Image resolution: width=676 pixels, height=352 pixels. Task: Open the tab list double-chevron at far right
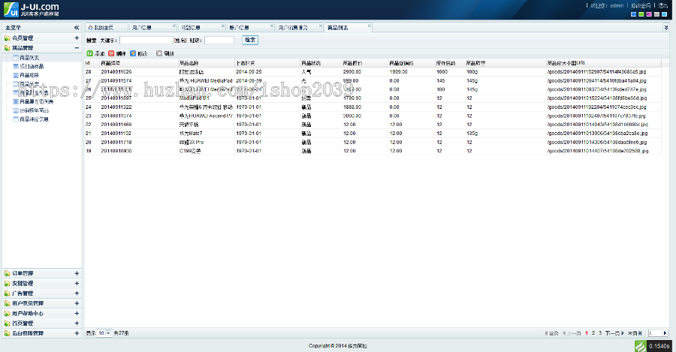[x=666, y=27]
